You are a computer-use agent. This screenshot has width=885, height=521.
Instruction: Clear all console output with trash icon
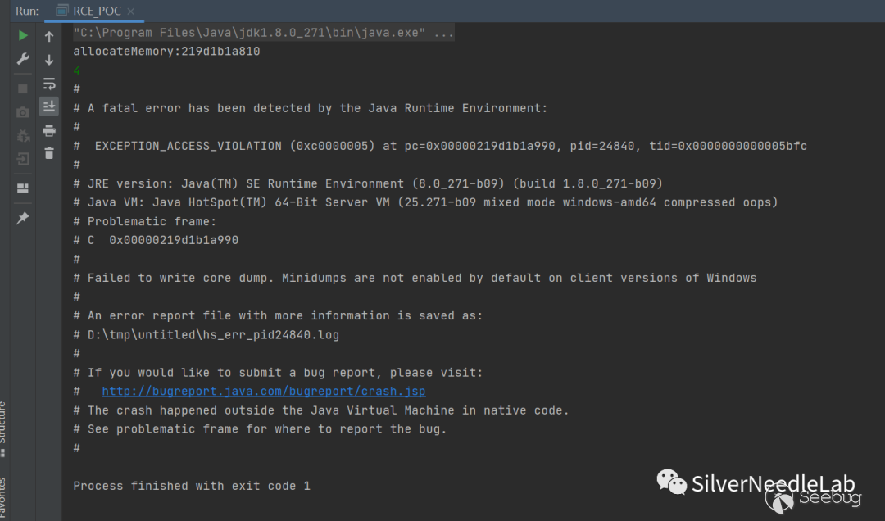point(49,153)
